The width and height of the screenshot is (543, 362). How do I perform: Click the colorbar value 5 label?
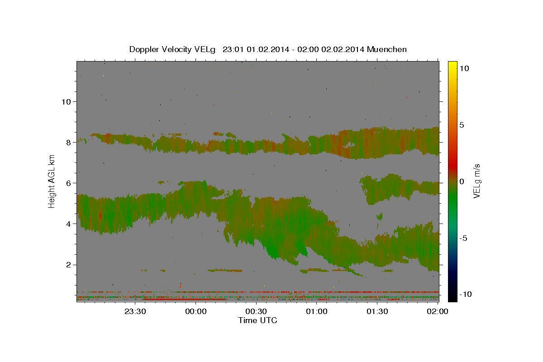pos(462,125)
